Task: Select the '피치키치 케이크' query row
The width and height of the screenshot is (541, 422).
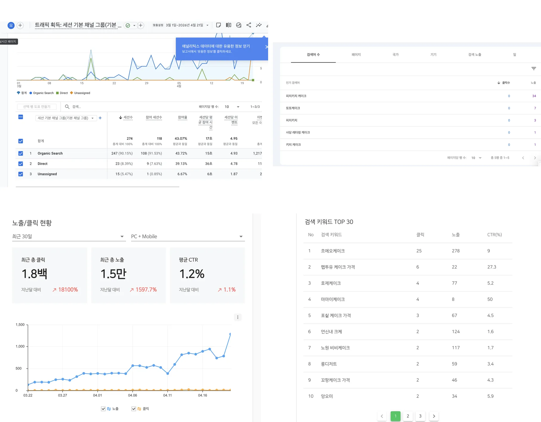Action: click(411, 96)
